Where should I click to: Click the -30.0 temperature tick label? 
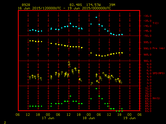click(146, 16)
